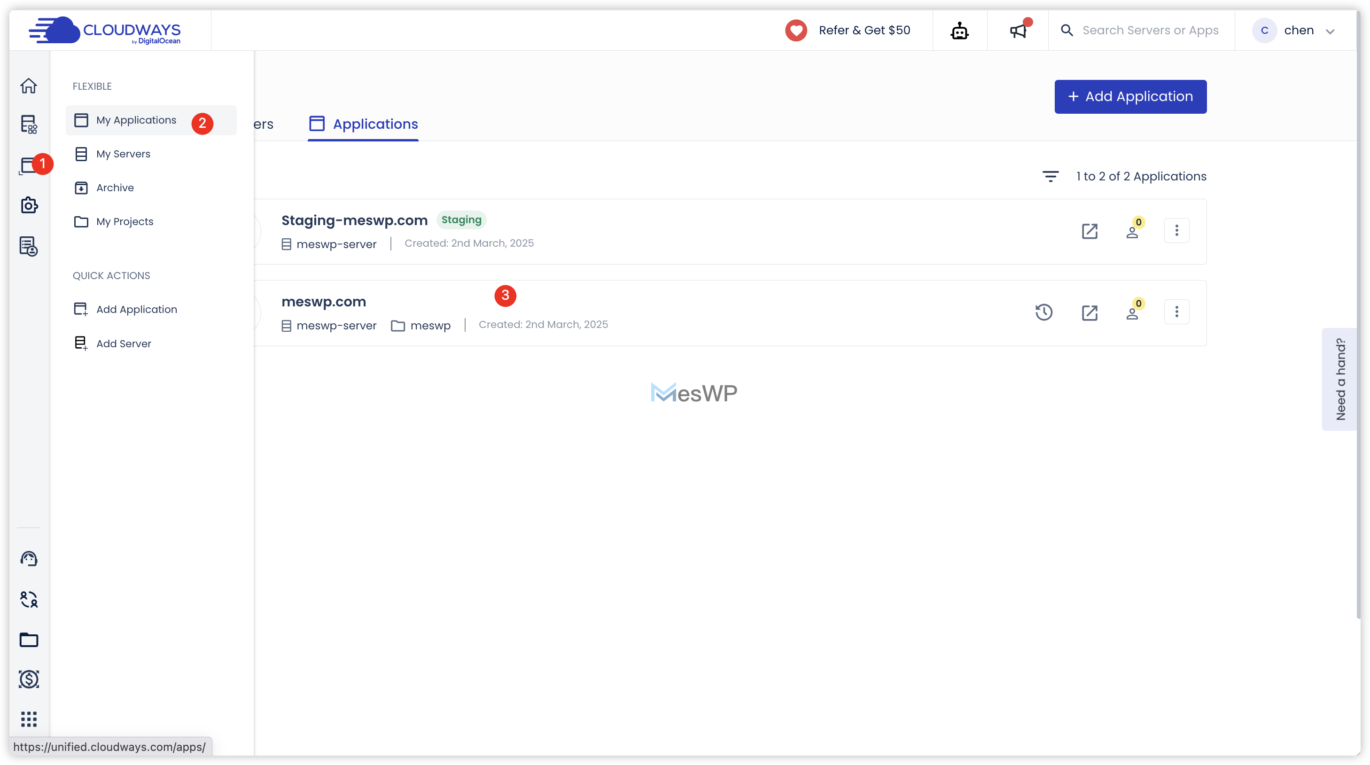The width and height of the screenshot is (1370, 765).
Task: Expand the chen account dropdown
Action: [x=1330, y=31]
